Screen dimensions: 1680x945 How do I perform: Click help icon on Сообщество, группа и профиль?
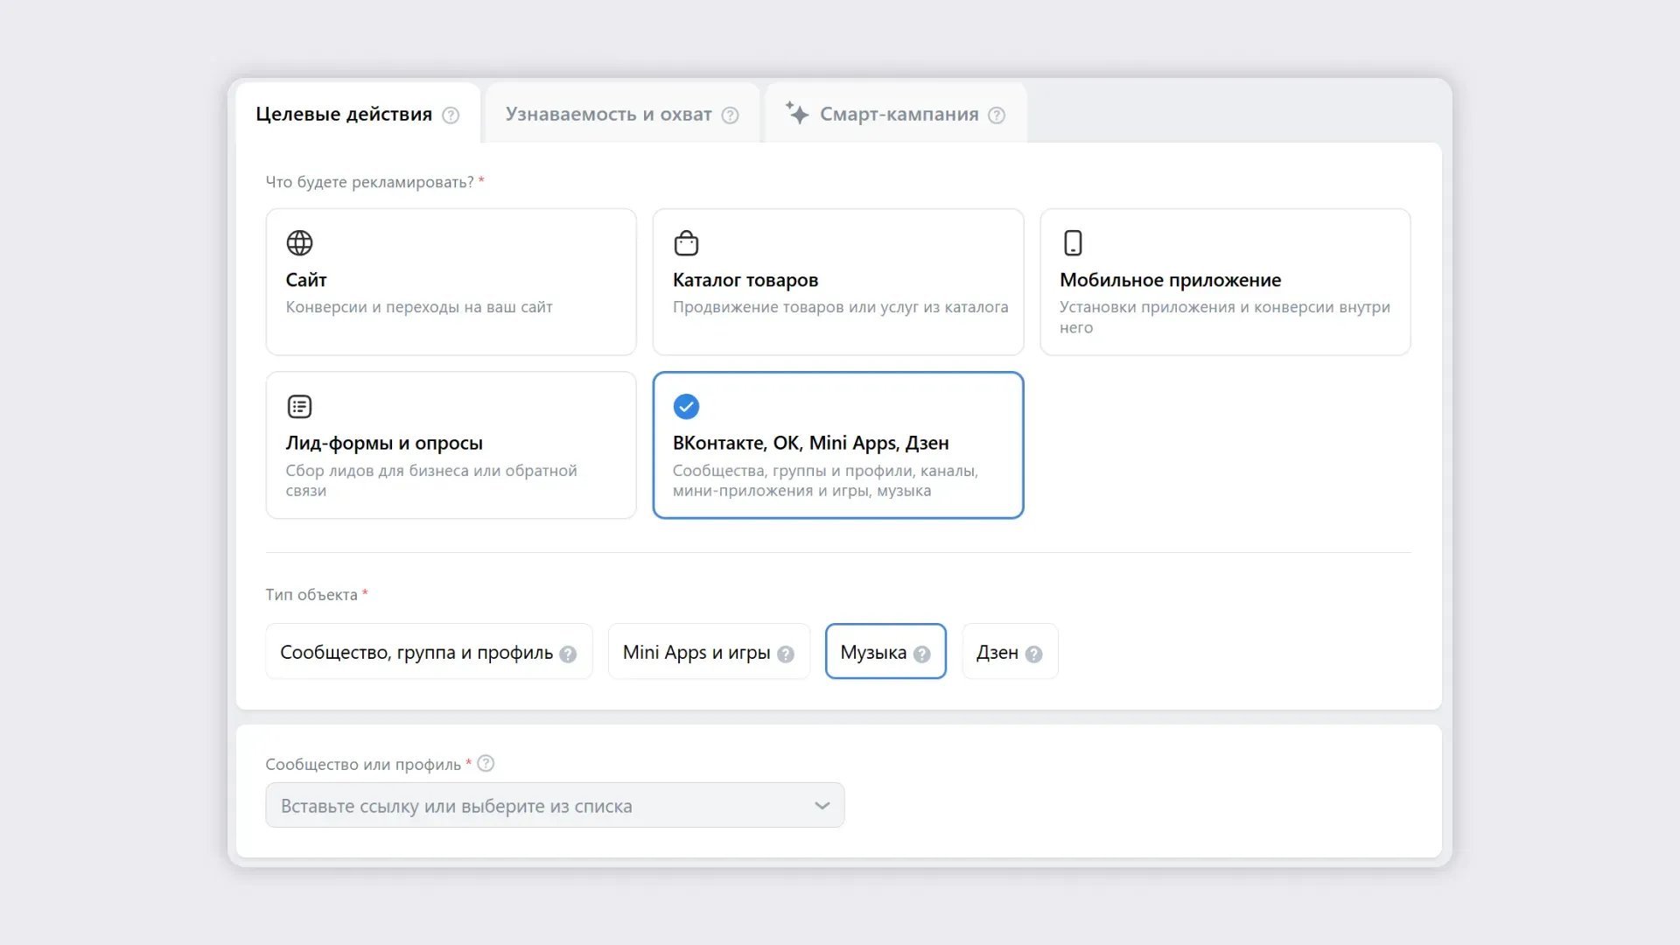click(569, 654)
